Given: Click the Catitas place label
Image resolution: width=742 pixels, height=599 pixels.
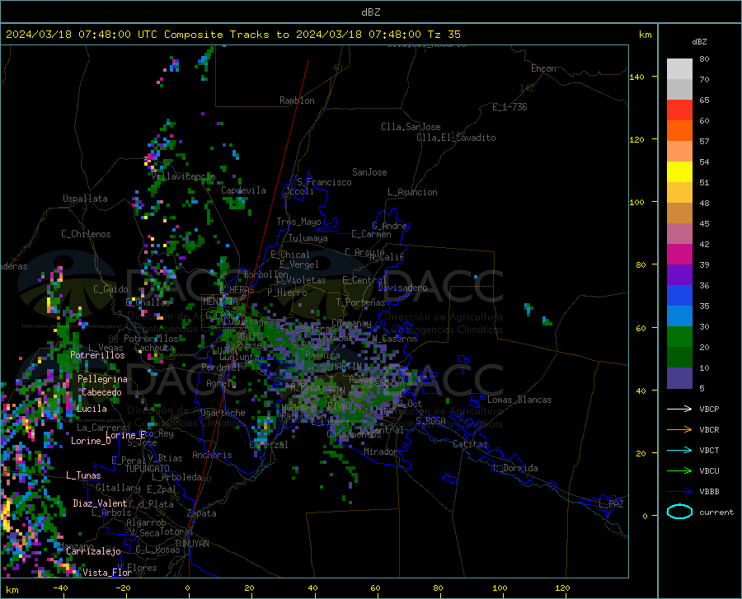Looking at the screenshot, I should pyautogui.click(x=471, y=444).
